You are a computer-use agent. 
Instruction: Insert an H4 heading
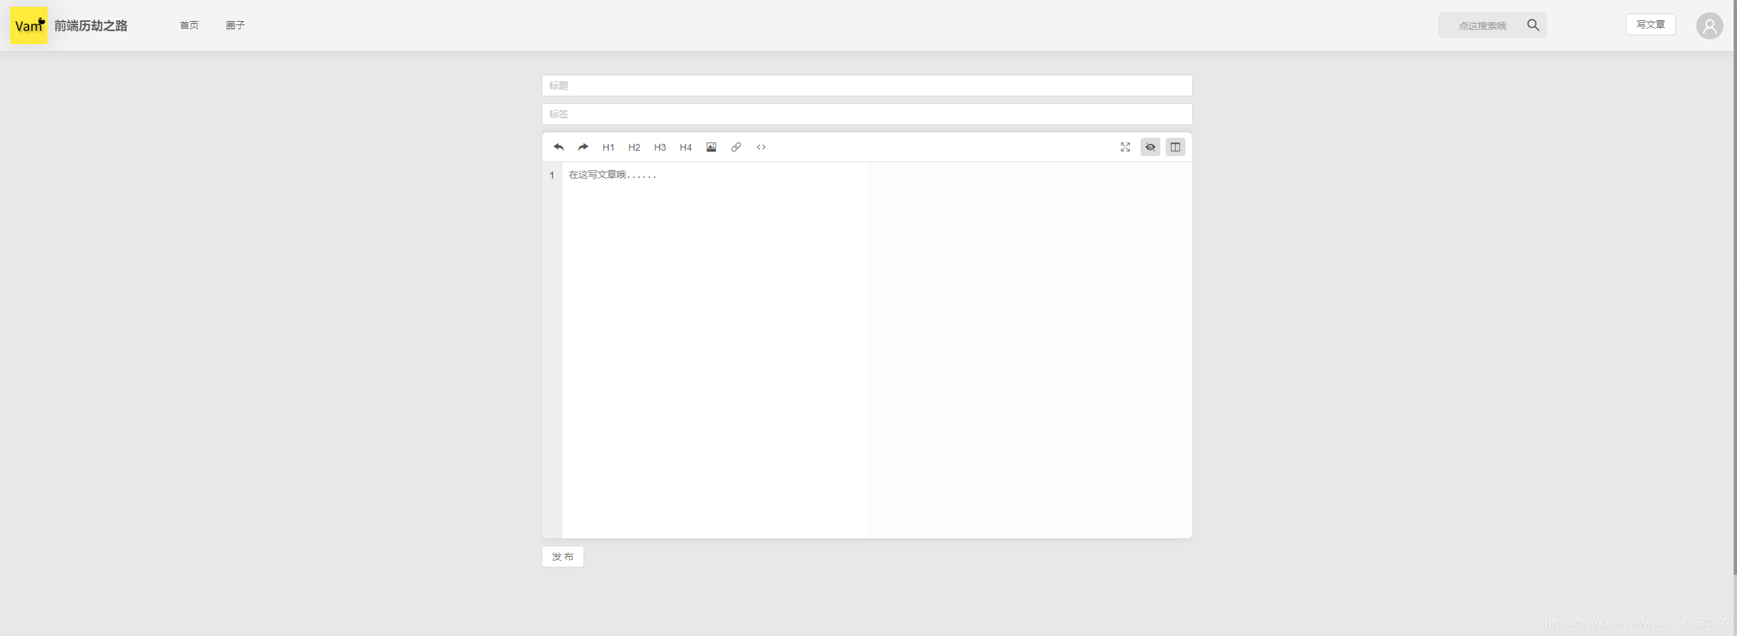point(686,147)
